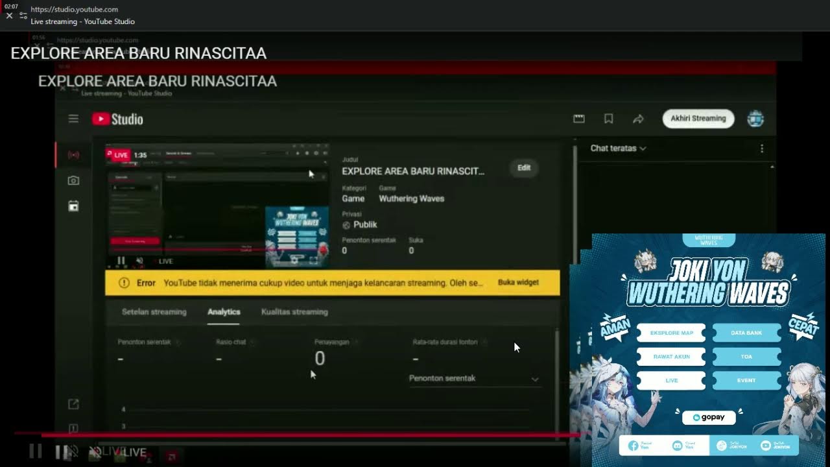Open the chat three-dot options menu

click(x=762, y=149)
